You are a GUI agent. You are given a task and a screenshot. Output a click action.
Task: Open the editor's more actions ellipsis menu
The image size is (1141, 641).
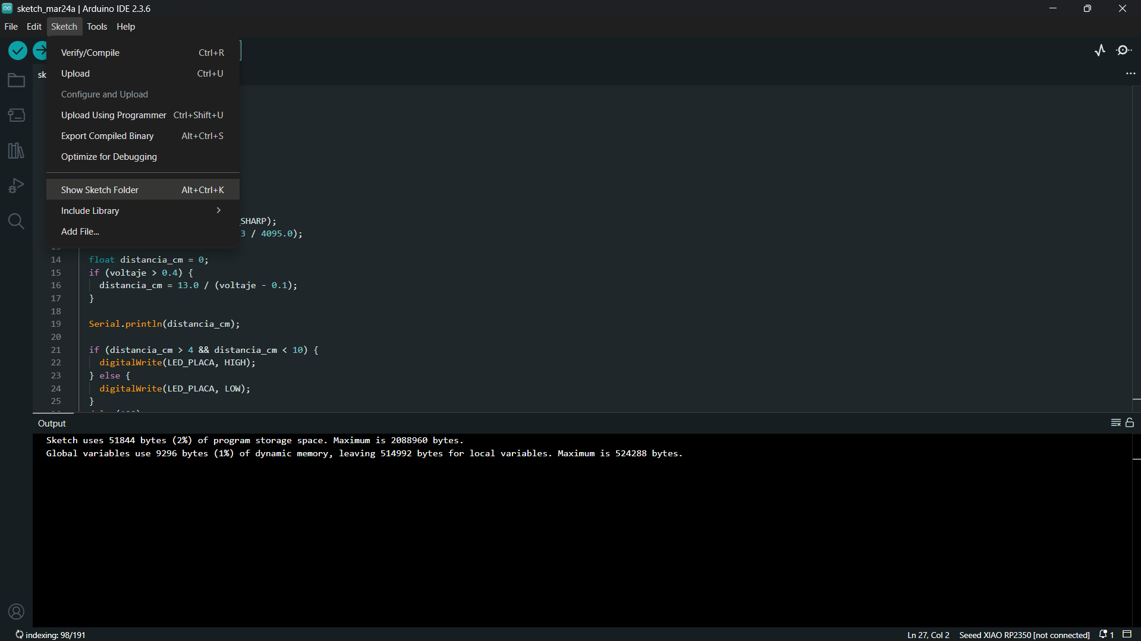coord(1131,73)
